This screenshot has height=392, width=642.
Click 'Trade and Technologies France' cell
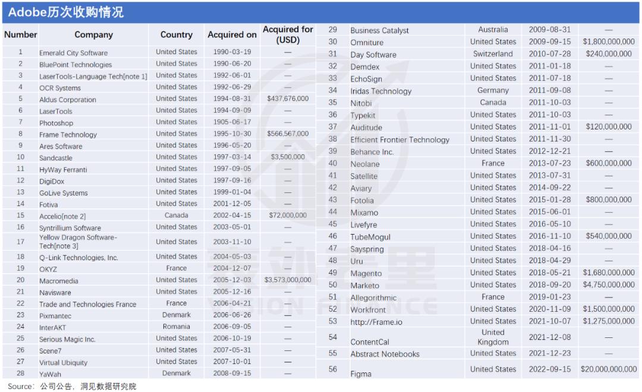coord(87,305)
